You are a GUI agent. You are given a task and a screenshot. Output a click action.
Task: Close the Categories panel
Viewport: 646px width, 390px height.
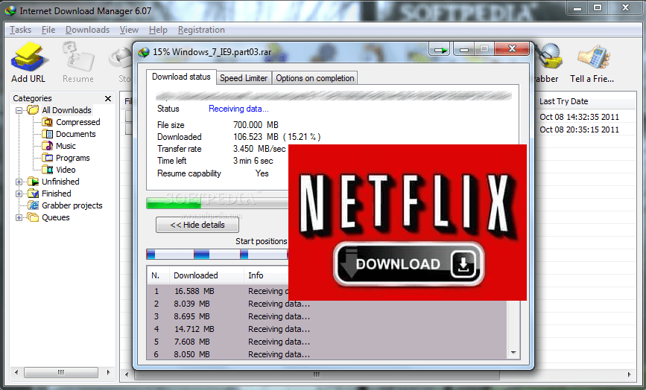108,98
